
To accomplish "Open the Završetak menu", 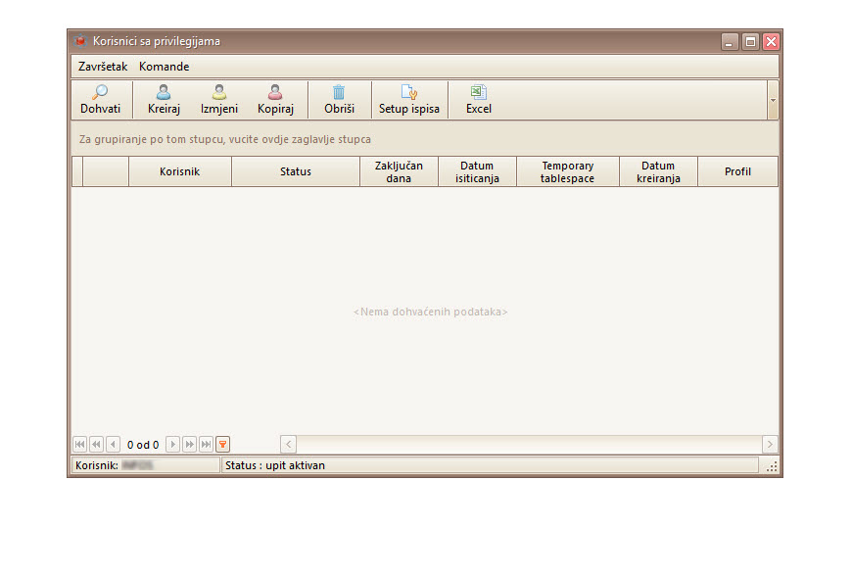I will 103,67.
